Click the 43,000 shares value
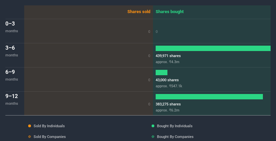The height and width of the screenshot is (141, 276). 167,80
